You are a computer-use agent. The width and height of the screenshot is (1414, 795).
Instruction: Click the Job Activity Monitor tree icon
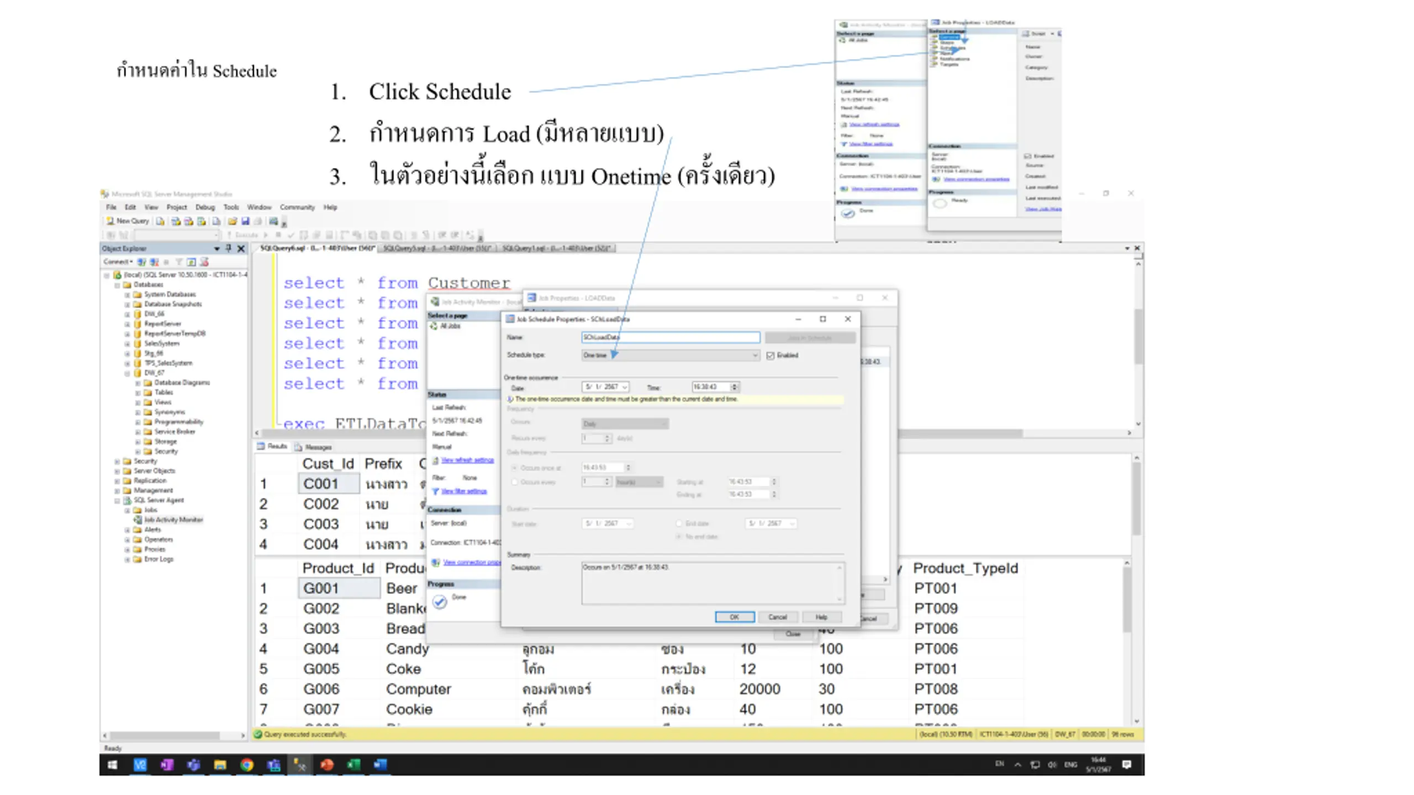[138, 520]
